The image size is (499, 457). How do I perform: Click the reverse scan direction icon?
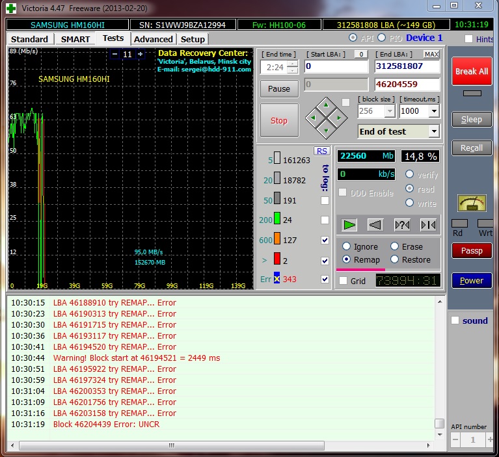click(x=375, y=225)
